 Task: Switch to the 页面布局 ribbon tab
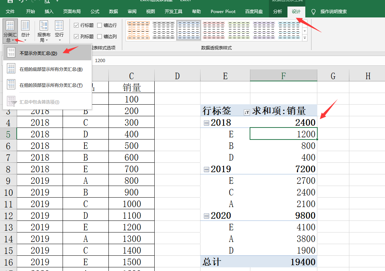tap(72, 12)
